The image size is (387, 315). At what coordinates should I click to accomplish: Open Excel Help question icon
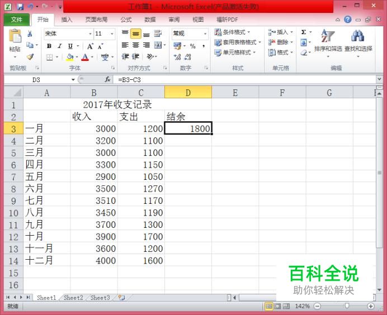point(347,19)
